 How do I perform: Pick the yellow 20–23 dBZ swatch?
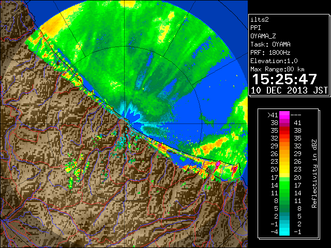point(284,169)
